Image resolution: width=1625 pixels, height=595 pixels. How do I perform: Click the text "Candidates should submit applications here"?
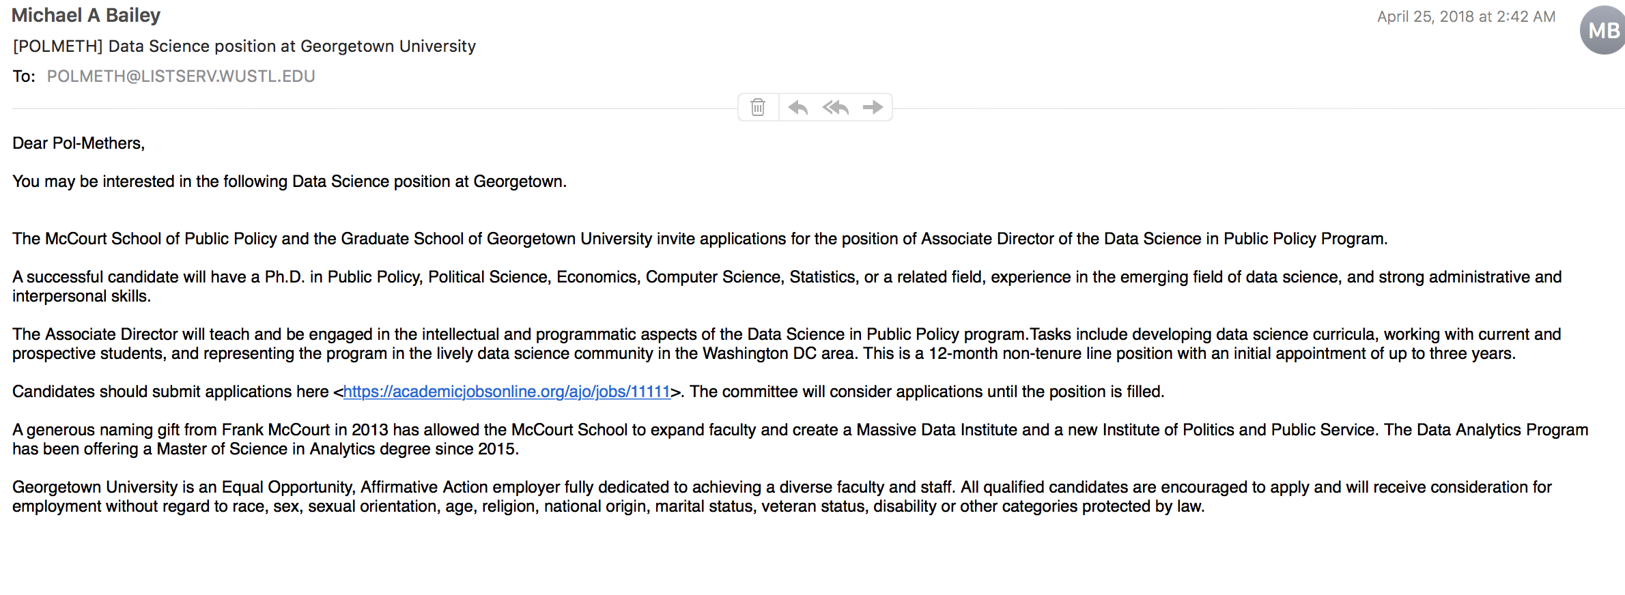click(x=171, y=392)
